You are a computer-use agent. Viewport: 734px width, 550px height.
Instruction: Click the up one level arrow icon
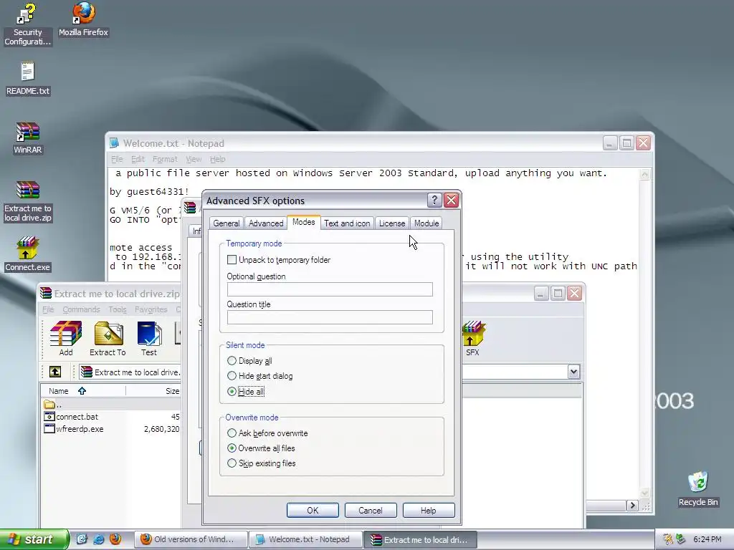point(55,372)
